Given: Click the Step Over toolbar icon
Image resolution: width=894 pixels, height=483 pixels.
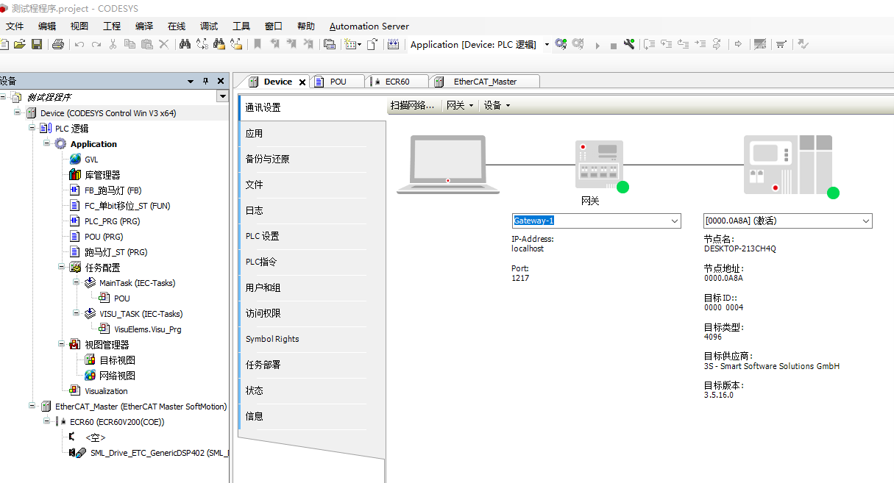Looking at the screenshot, I should pyautogui.click(x=649, y=44).
